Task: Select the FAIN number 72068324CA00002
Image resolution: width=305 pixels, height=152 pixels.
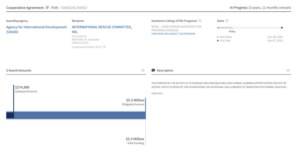Action: point(73,8)
